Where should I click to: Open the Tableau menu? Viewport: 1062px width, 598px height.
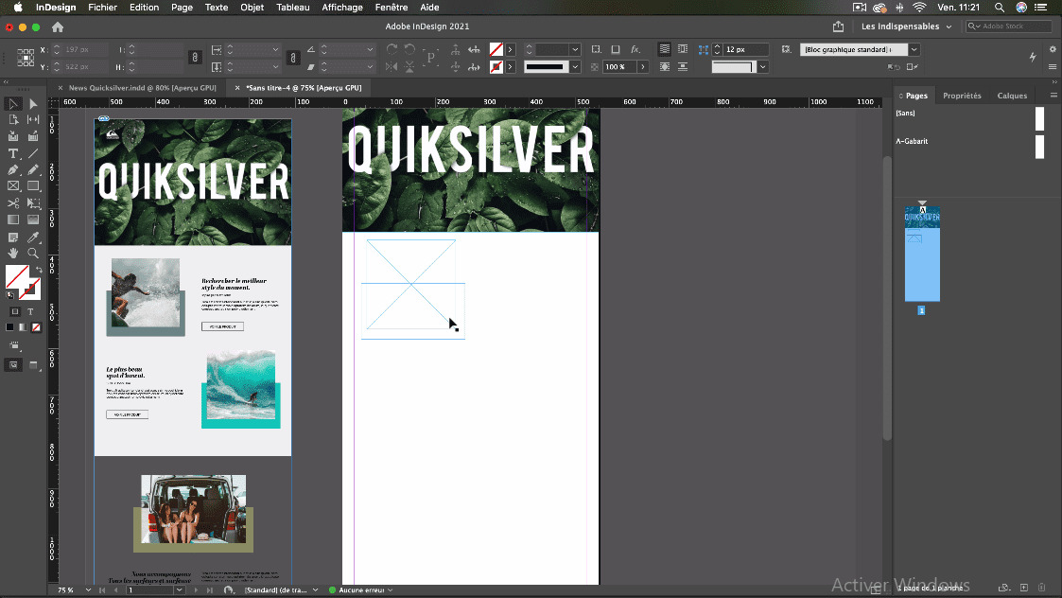pos(292,8)
